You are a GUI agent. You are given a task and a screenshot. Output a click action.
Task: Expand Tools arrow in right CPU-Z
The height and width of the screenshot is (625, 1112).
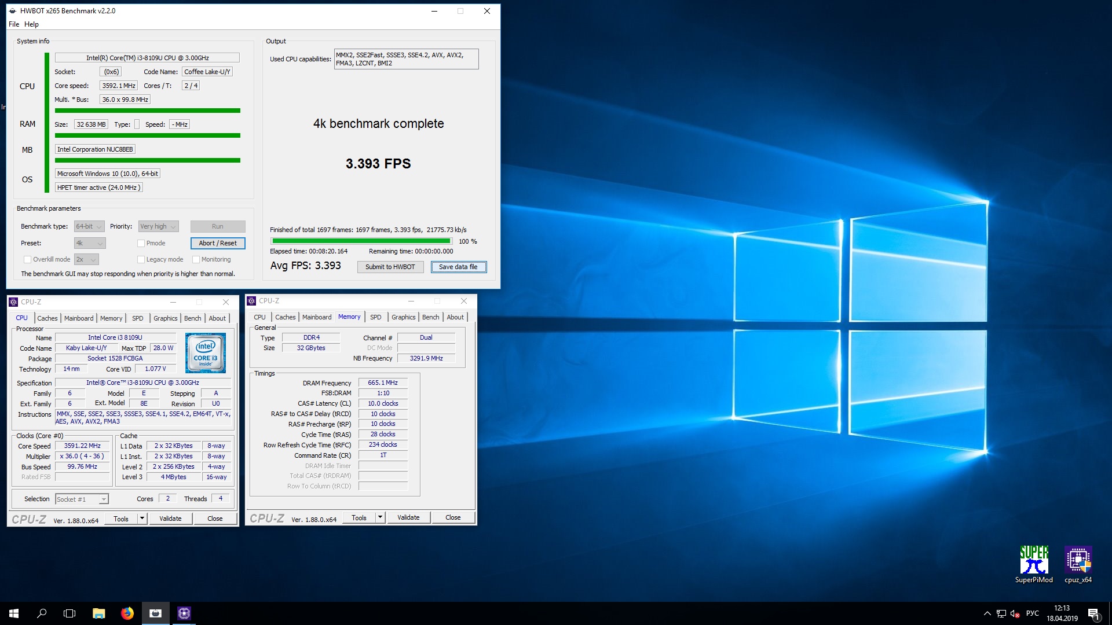pyautogui.click(x=380, y=518)
